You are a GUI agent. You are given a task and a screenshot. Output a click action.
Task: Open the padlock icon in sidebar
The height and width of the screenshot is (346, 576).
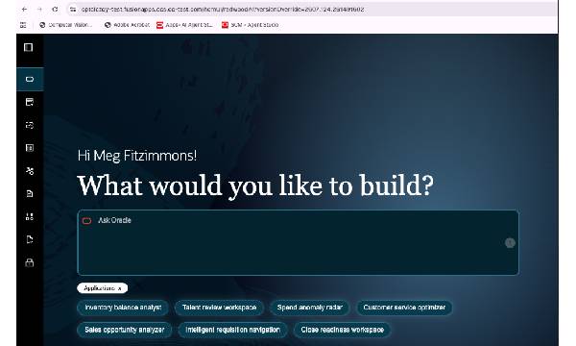pos(30,262)
